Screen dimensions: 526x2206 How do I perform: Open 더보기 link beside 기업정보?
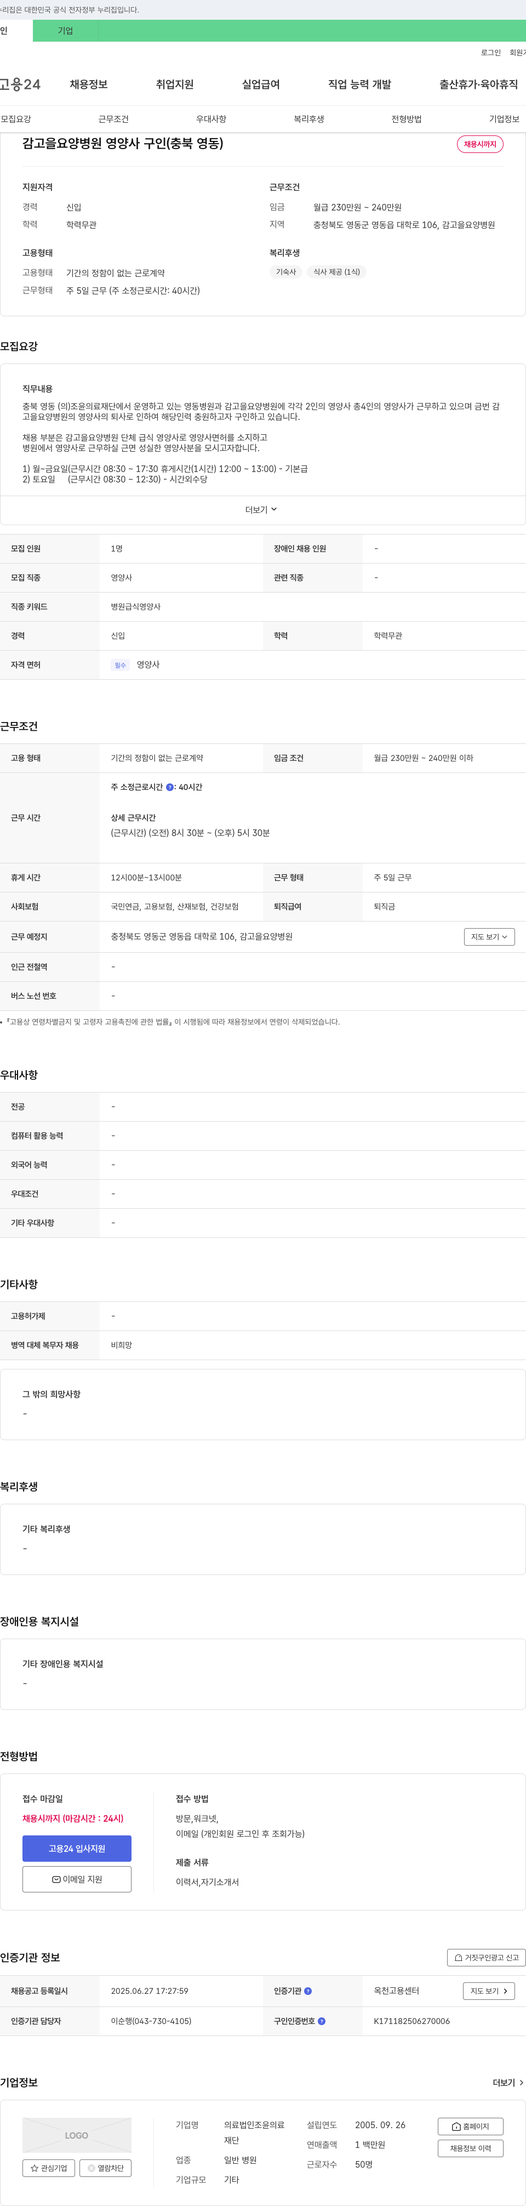point(508,2083)
